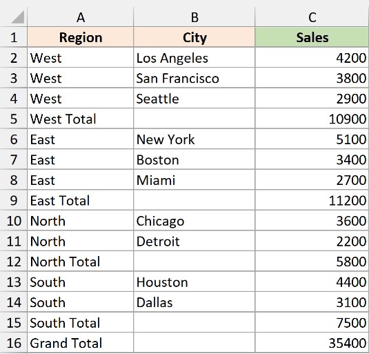Select the Chicago cell
Image resolution: width=369 pixels, height=354 pixels.
click(x=195, y=221)
